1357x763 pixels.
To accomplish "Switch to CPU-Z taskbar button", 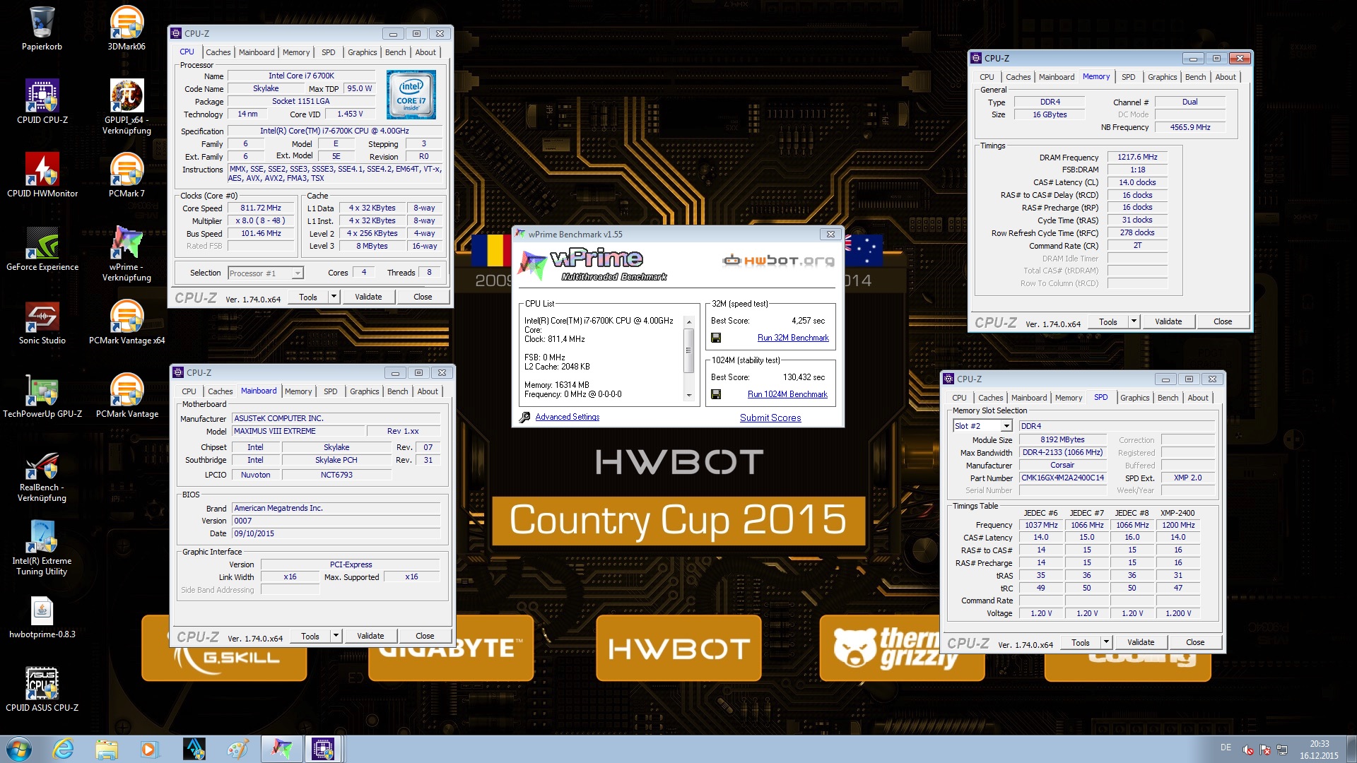I will pos(324,749).
